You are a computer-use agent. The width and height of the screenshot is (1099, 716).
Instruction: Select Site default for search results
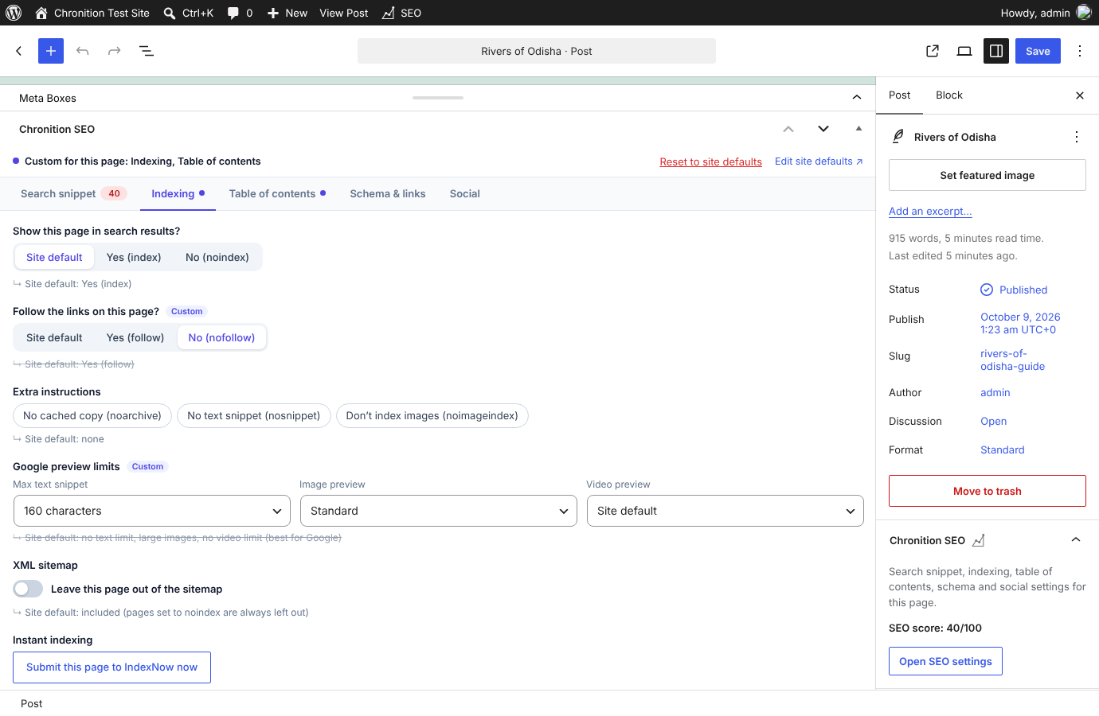54,257
